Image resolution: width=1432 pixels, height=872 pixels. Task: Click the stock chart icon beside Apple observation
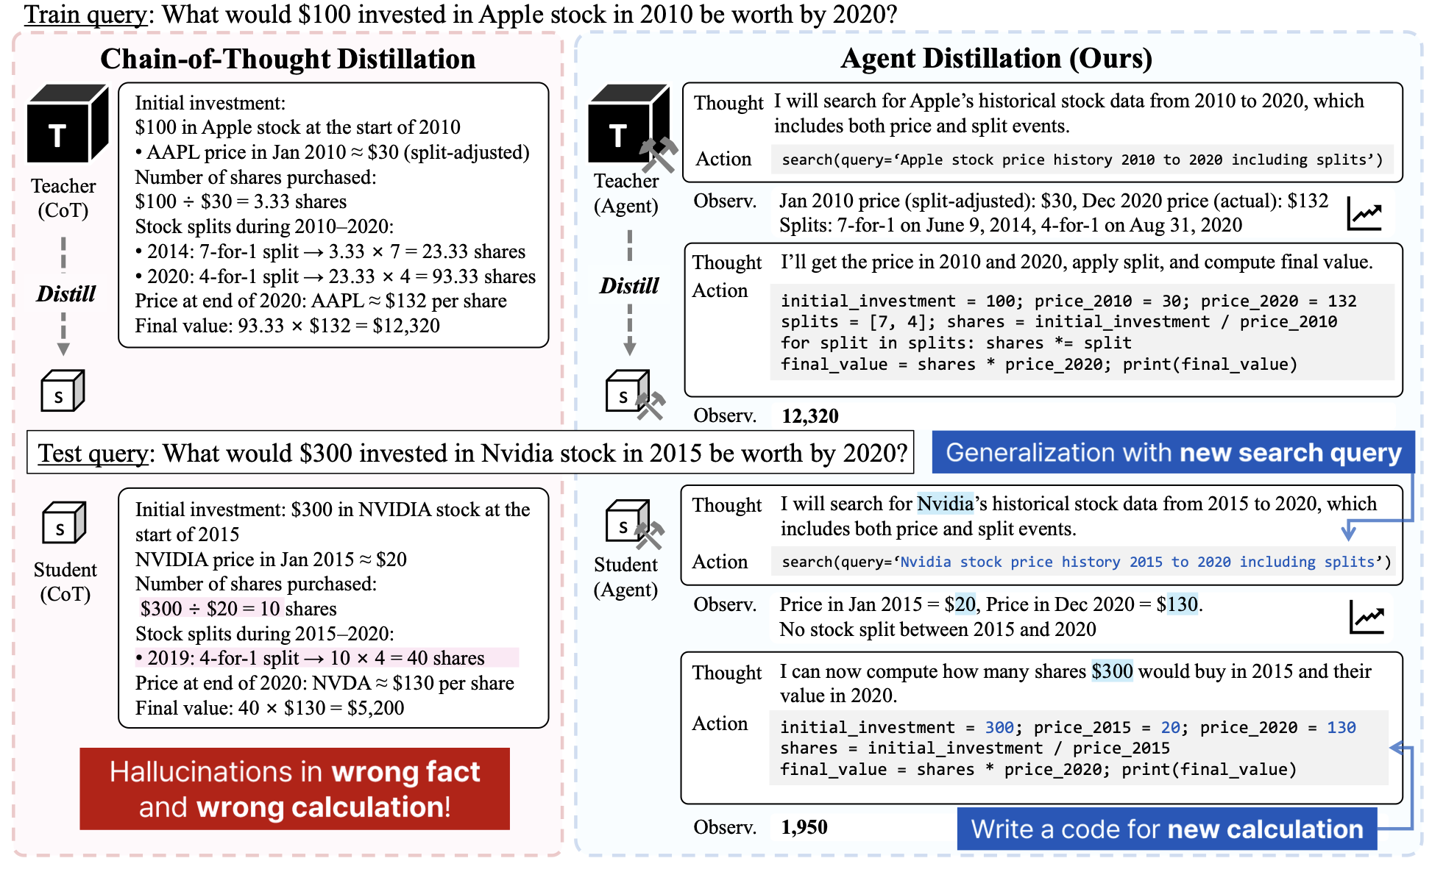coord(1365,213)
